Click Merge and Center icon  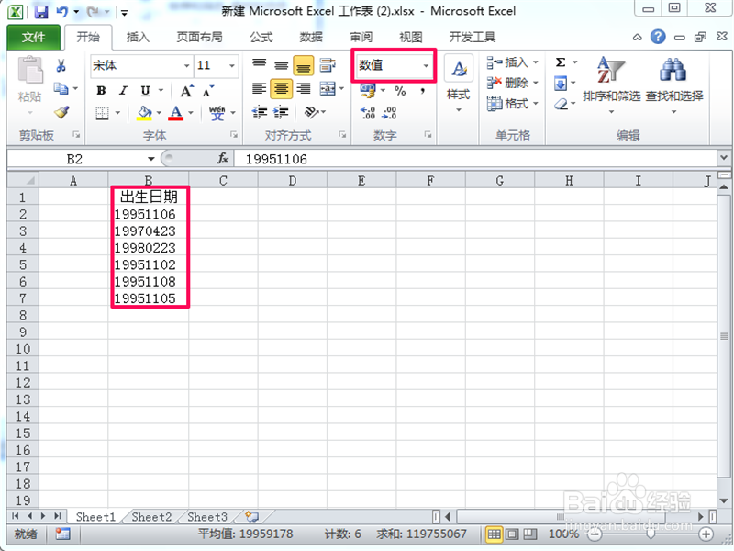coord(328,88)
